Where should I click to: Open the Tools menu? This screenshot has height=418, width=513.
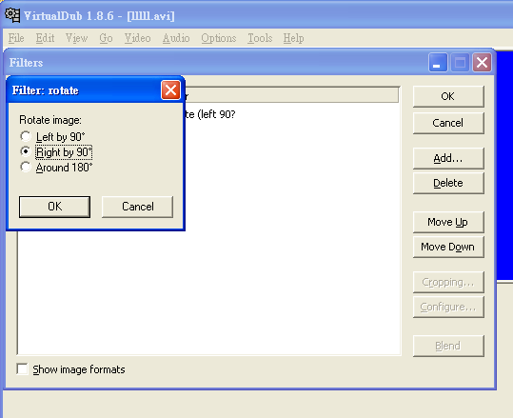(x=260, y=38)
